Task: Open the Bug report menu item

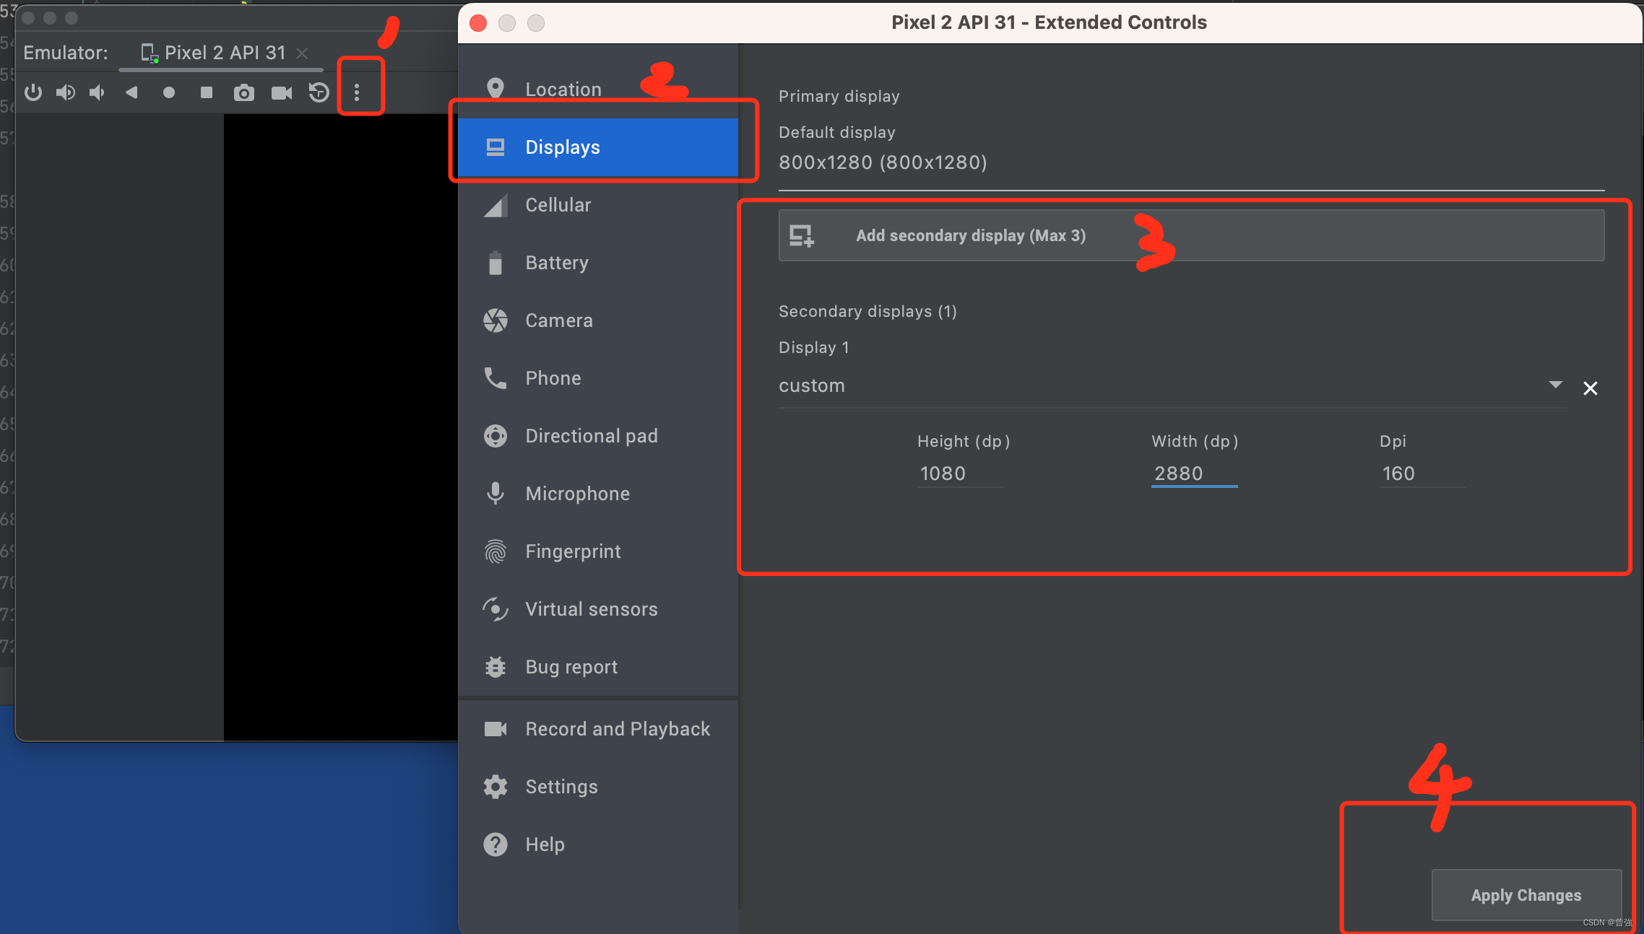Action: point(571,667)
